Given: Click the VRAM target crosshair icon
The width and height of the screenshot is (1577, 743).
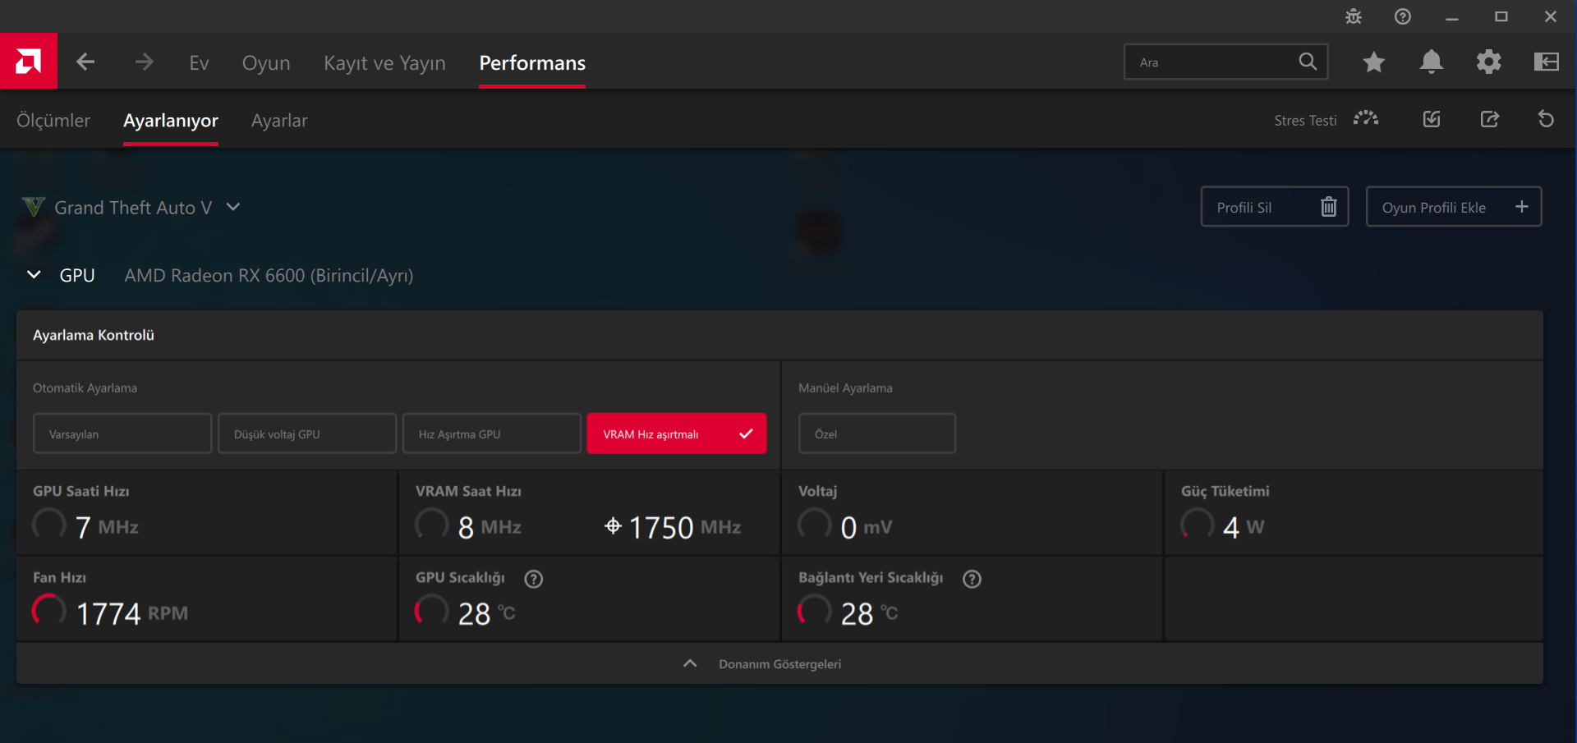Looking at the screenshot, I should tap(613, 525).
